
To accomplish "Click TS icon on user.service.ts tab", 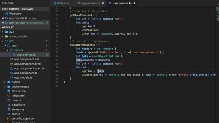I will coord(110,3).
